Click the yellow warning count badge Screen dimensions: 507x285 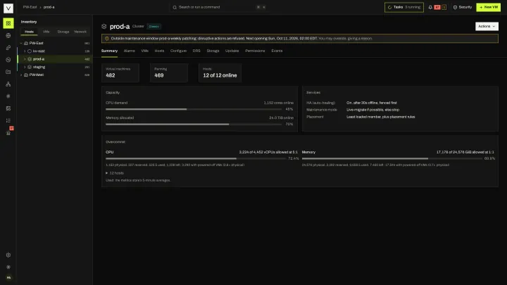tap(444, 7)
